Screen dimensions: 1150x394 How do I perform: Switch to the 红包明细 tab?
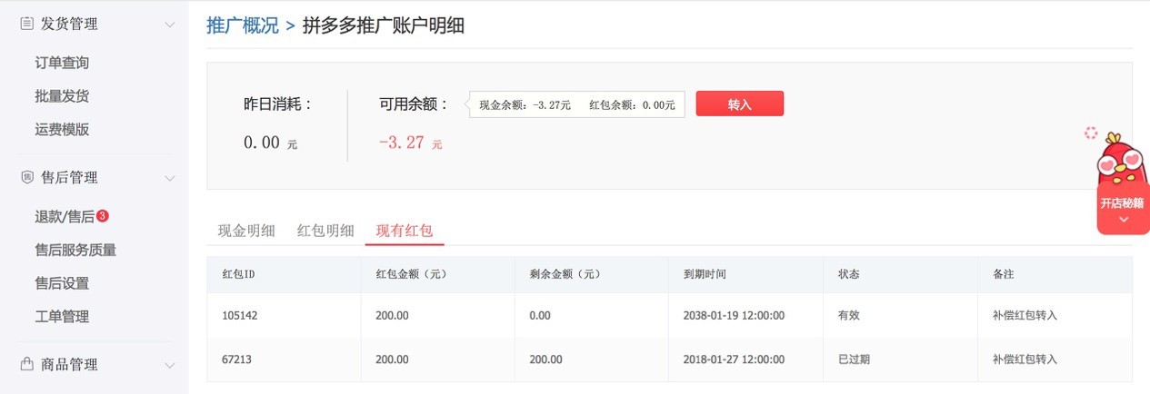325,231
